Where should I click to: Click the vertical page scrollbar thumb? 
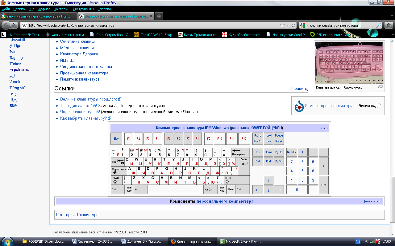click(393, 199)
